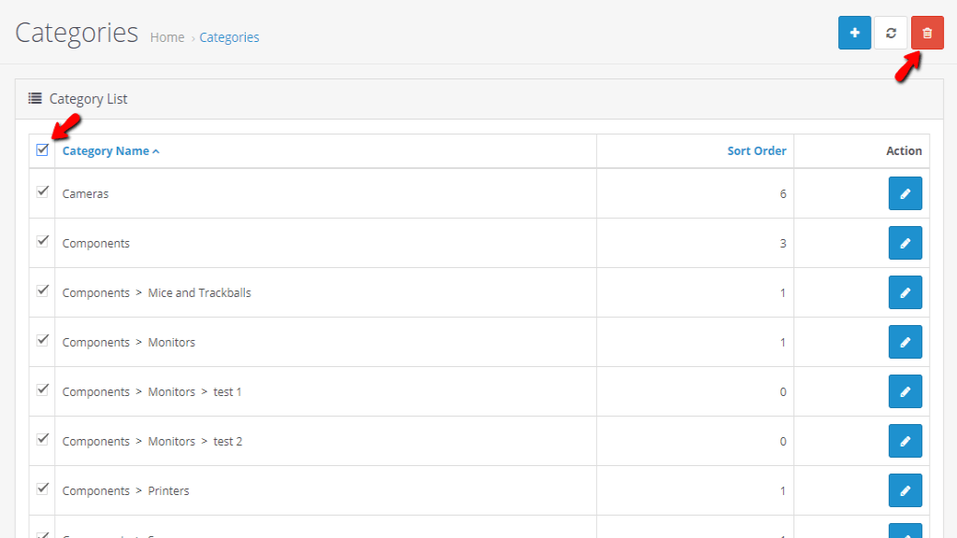Sort by Sort Order column
The height and width of the screenshot is (538, 957).
coord(757,150)
